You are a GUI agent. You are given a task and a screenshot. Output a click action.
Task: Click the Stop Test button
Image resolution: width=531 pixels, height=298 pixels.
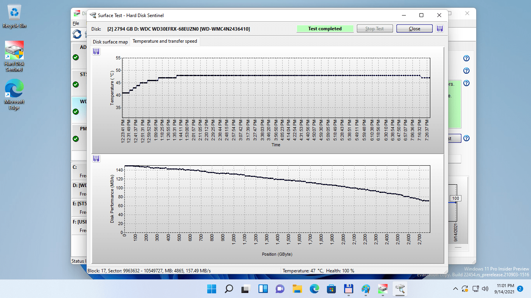(x=374, y=29)
